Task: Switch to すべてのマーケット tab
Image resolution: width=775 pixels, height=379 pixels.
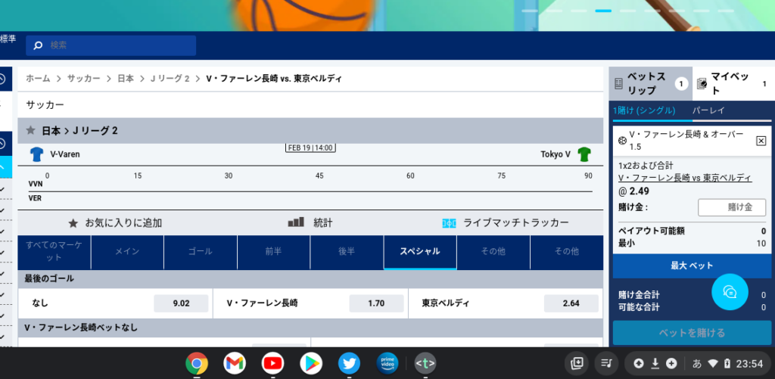Action: coord(54,251)
